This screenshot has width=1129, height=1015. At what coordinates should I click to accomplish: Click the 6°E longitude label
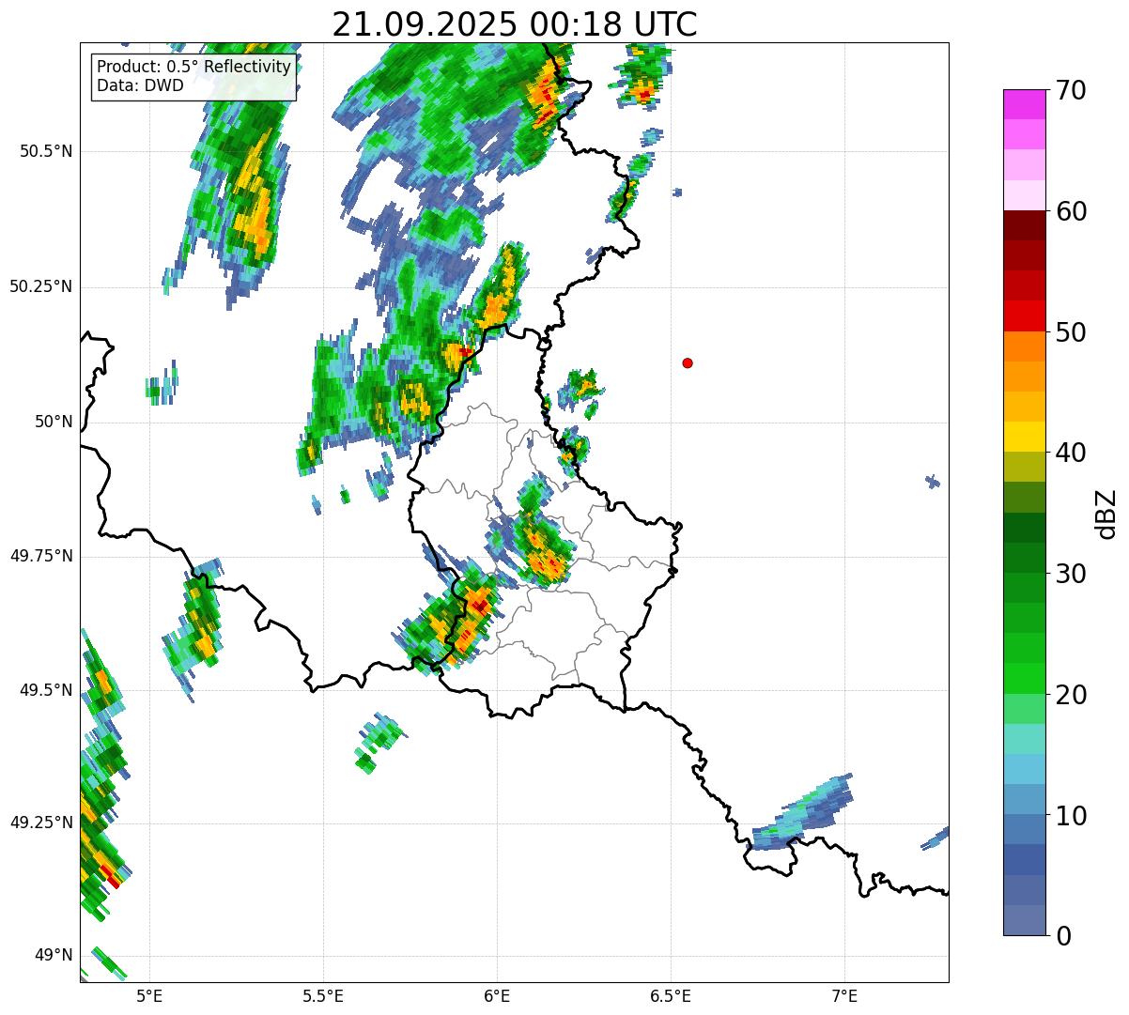click(x=497, y=996)
